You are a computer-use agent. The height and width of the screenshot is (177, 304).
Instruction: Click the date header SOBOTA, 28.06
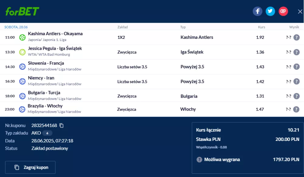tap(16, 27)
